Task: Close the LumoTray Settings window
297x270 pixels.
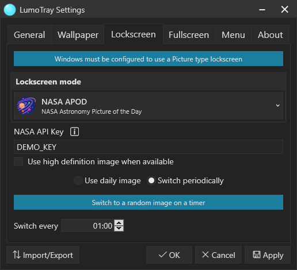Action: [x=284, y=9]
